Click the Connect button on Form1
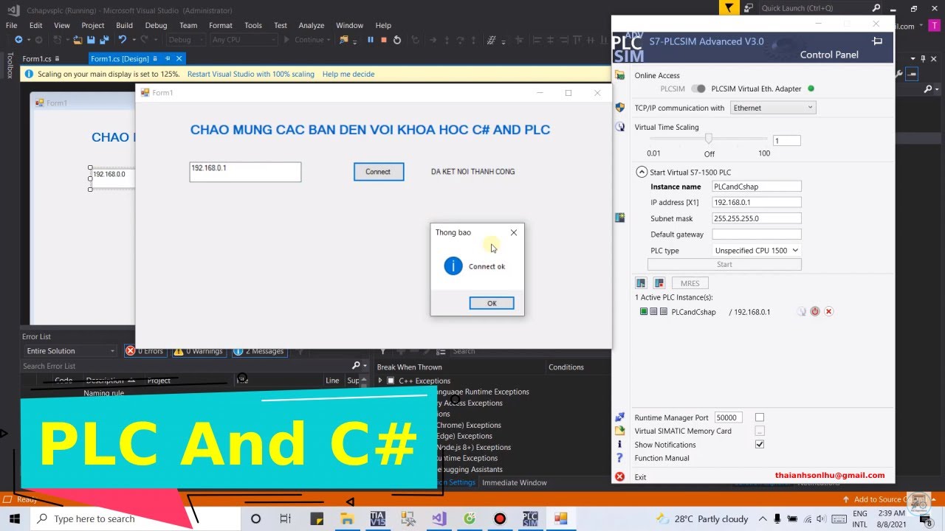 coord(378,172)
